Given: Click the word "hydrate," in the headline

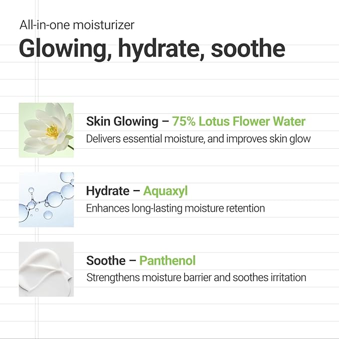Looking at the screenshot, I should point(161,49).
